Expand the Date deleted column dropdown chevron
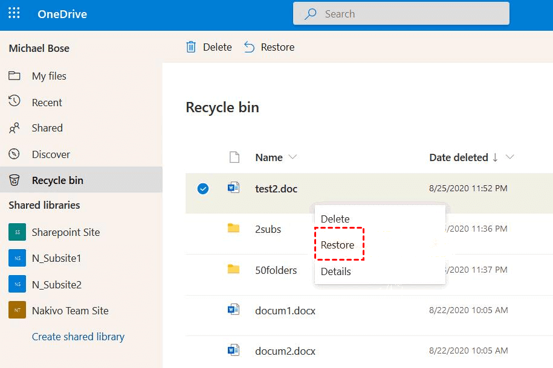Viewport: 553px width, 368px height. [x=509, y=157]
